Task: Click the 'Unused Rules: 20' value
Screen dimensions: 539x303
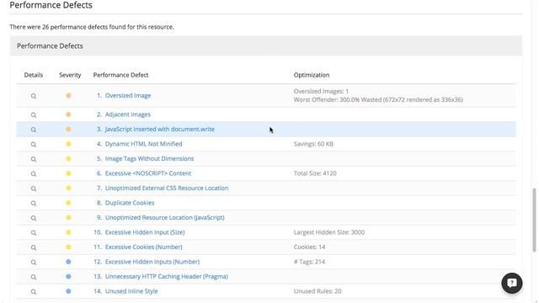Action: [318, 292]
